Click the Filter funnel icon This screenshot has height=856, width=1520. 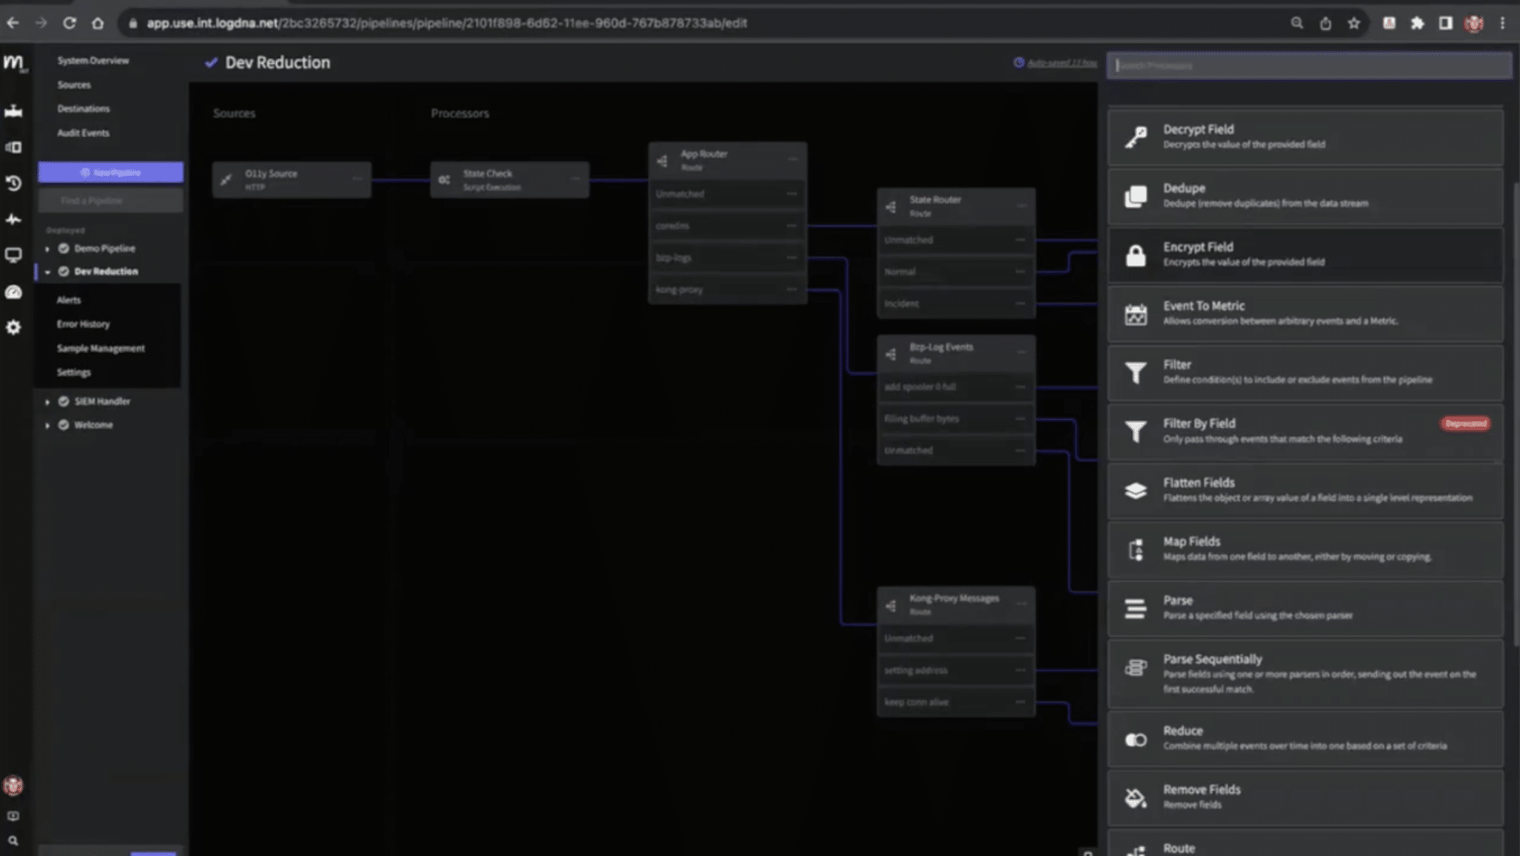(1136, 372)
